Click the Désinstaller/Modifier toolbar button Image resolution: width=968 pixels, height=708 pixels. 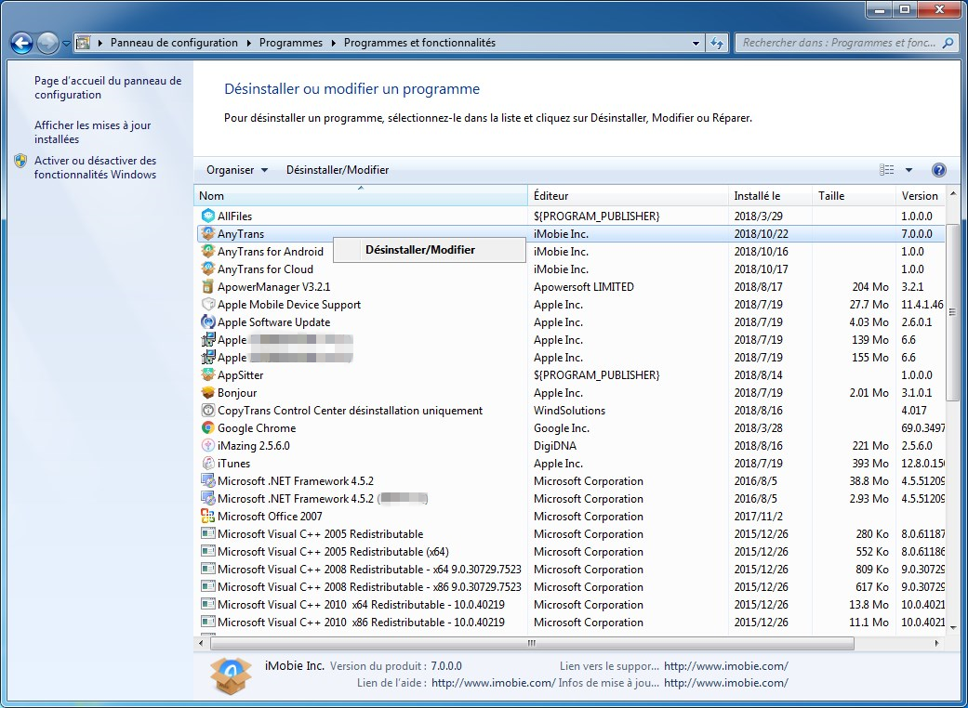[x=338, y=170]
